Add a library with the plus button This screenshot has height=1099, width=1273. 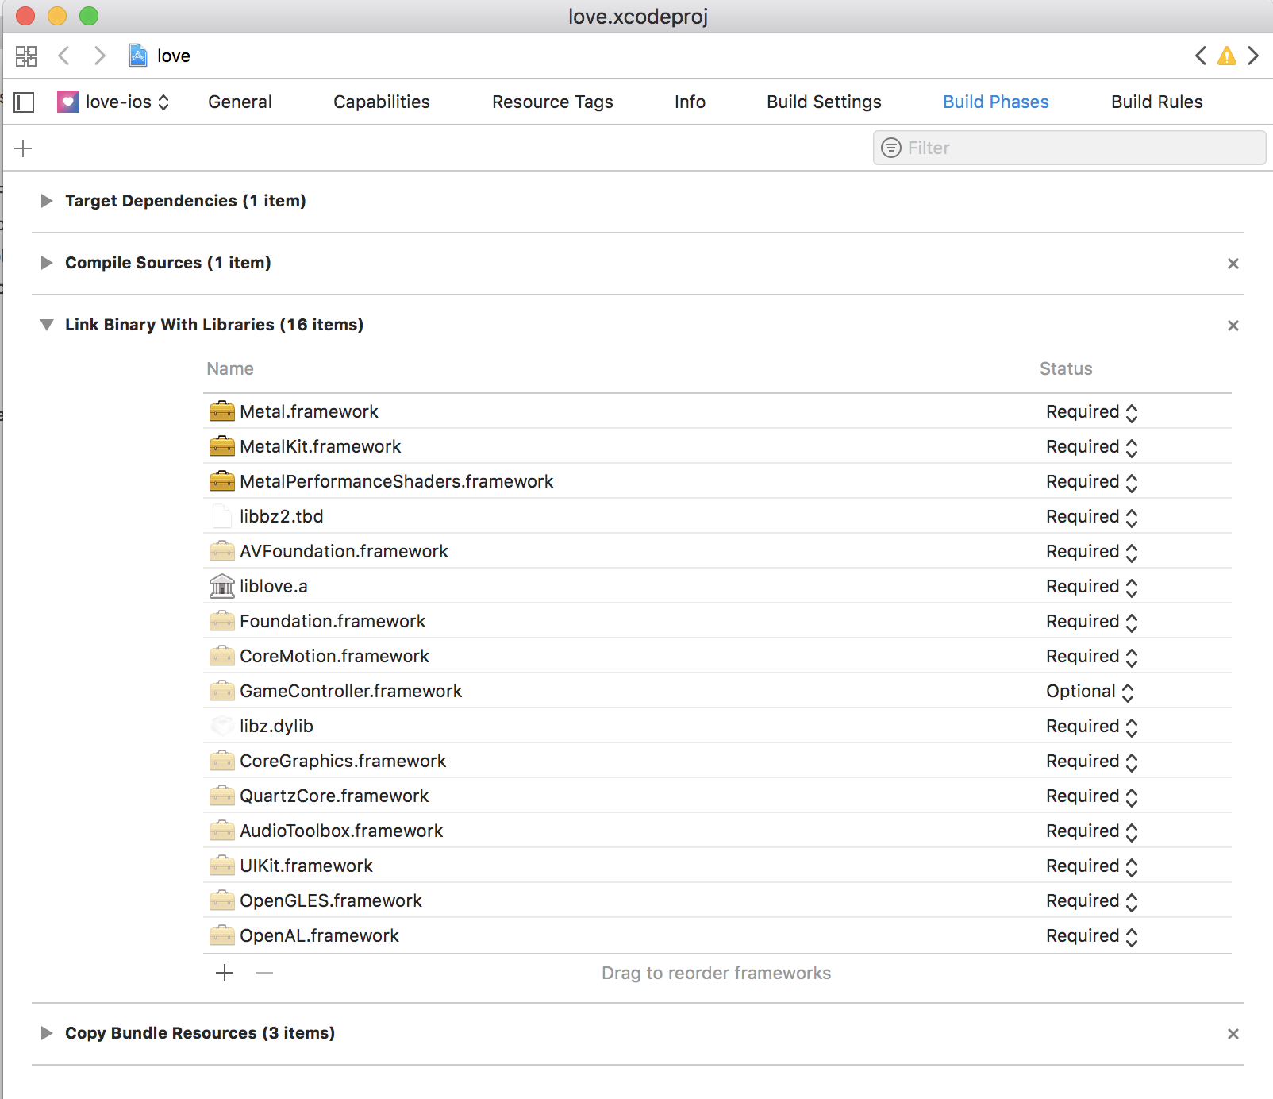pyautogui.click(x=225, y=973)
